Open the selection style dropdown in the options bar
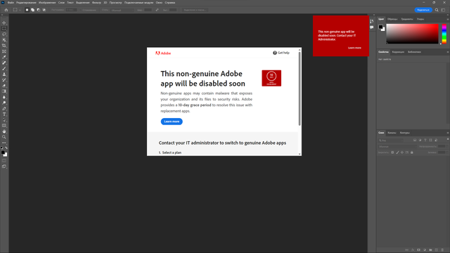 122,10
